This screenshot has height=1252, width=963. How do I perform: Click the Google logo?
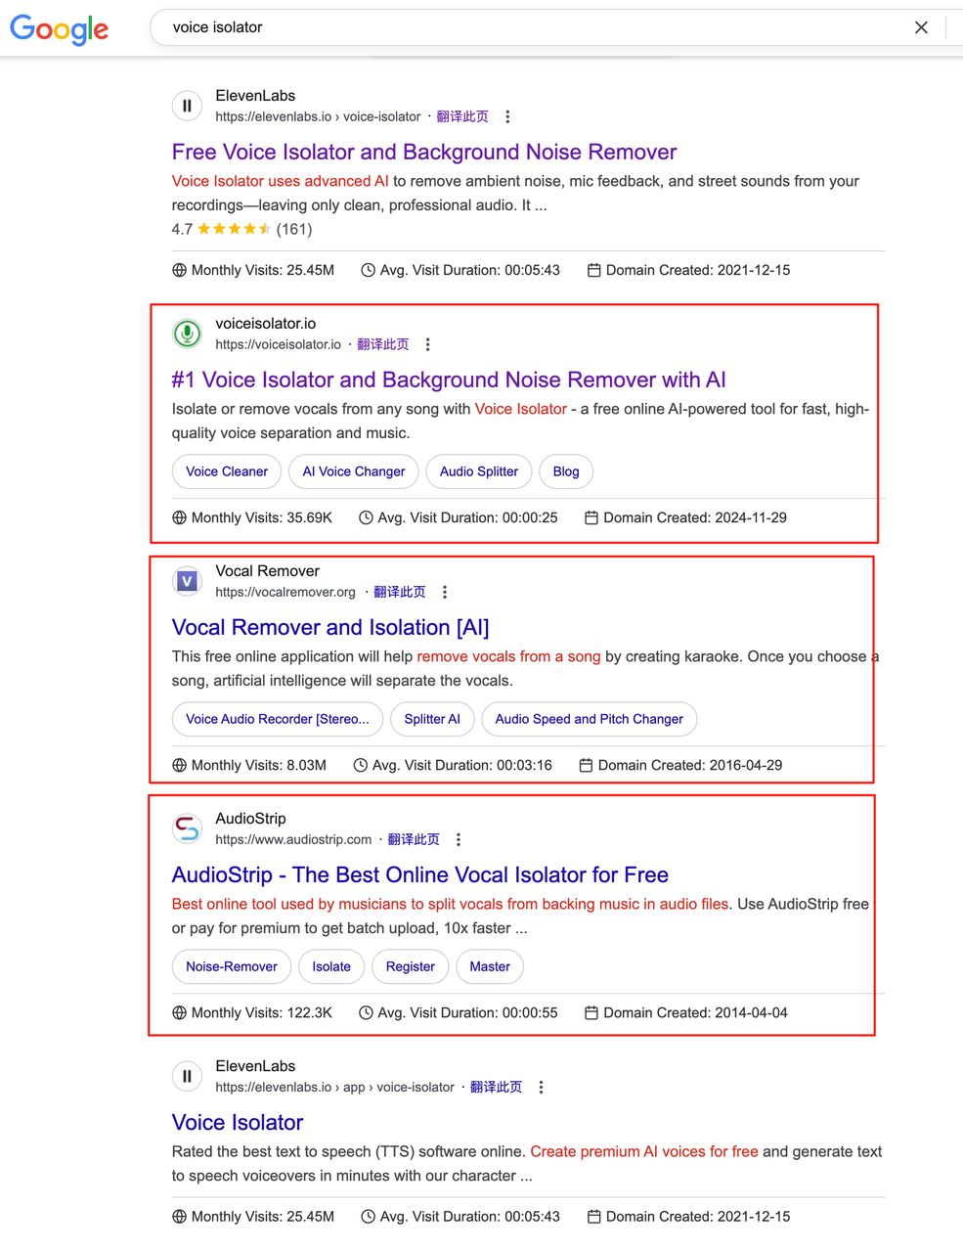pos(60,29)
